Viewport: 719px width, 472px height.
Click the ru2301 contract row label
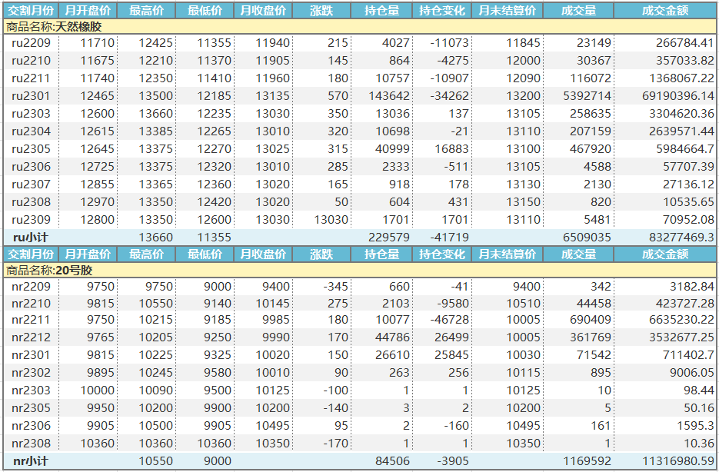click(x=31, y=96)
